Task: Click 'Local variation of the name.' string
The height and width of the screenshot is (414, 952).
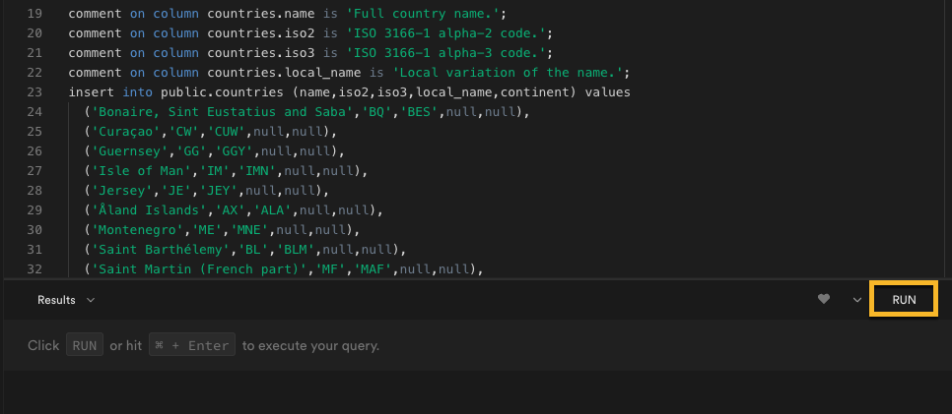Action: [x=509, y=72]
